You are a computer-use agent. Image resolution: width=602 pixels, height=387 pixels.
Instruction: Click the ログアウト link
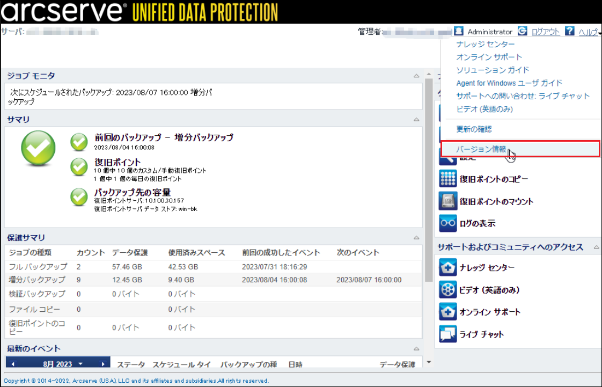546,32
